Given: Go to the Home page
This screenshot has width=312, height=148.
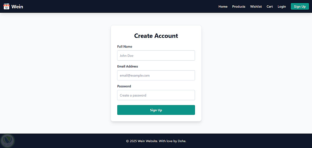Looking at the screenshot, I should pos(223,7).
